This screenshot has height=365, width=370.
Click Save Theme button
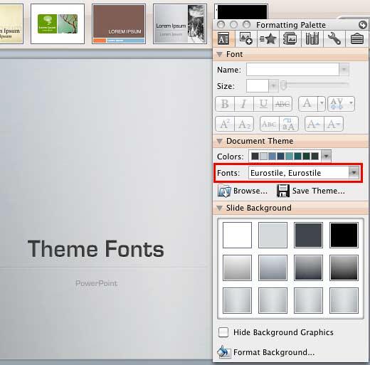[311, 191]
